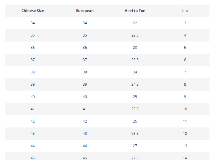Screen dimensions: 215x164
Task: Click the גודל column header
Action: pos(185,11)
